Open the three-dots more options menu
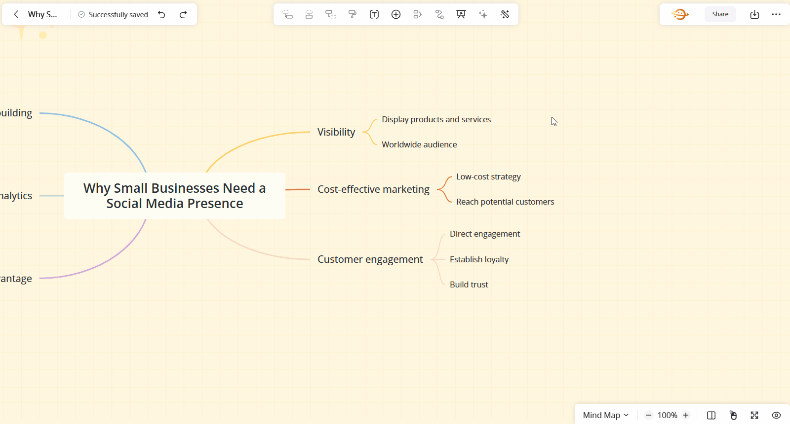 (x=776, y=14)
